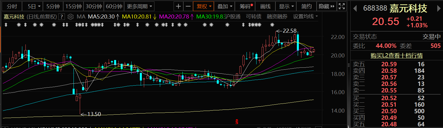443x128 pixels.
Task: Expand the 显示 dropdown menu
Action: coord(286,6)
